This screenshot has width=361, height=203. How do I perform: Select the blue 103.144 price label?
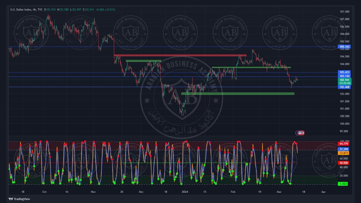344,76
